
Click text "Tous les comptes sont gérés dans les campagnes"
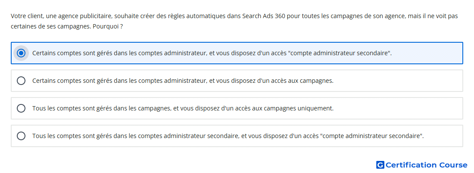click(x=101, y=108)
